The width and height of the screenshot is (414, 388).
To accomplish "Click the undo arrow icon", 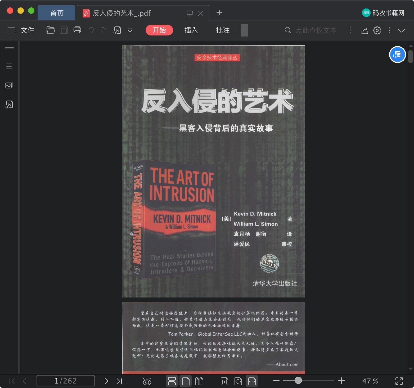I will pos(91,30).
